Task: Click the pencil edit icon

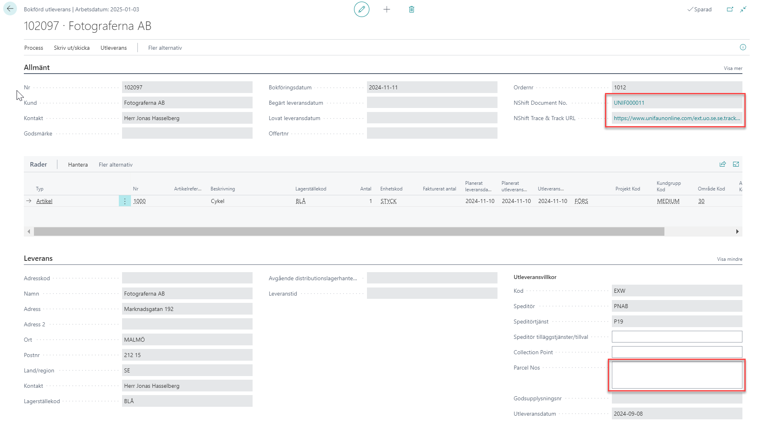Action: tap(361, 9)
